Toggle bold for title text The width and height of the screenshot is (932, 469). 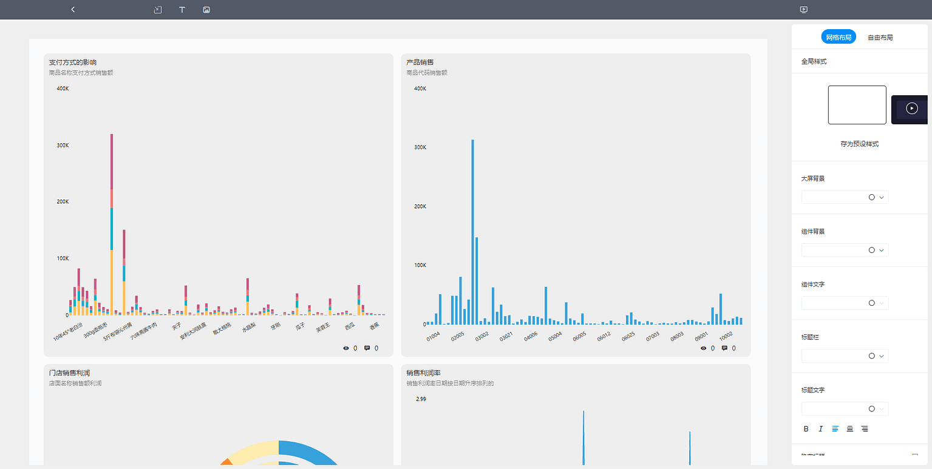(x=806, y=429)
